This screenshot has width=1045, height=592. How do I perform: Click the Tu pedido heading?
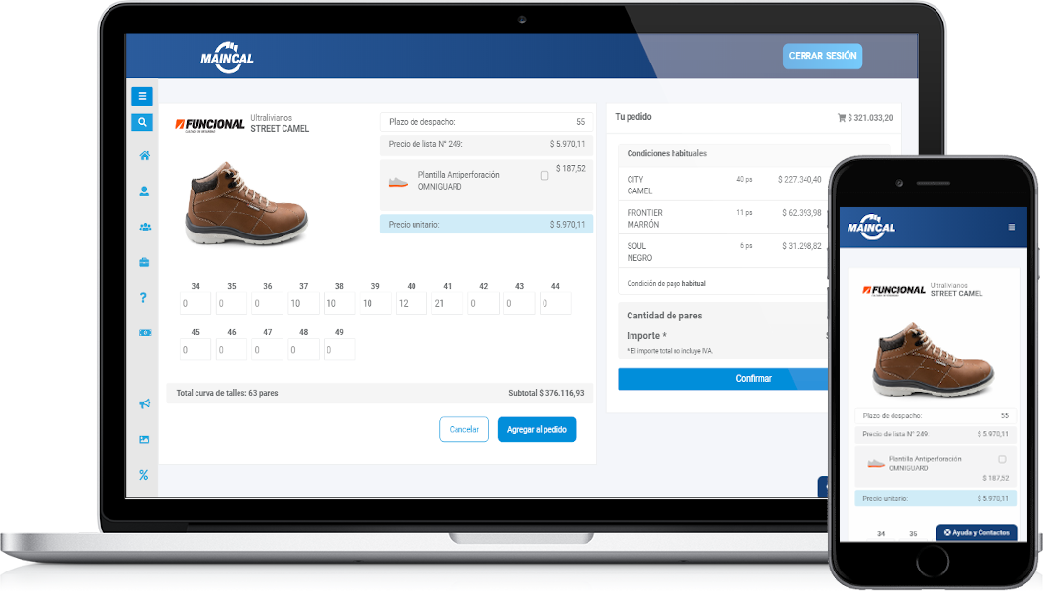633,117
